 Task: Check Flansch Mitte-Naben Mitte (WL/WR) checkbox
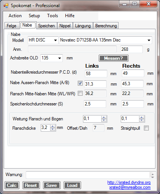(80, 93)
